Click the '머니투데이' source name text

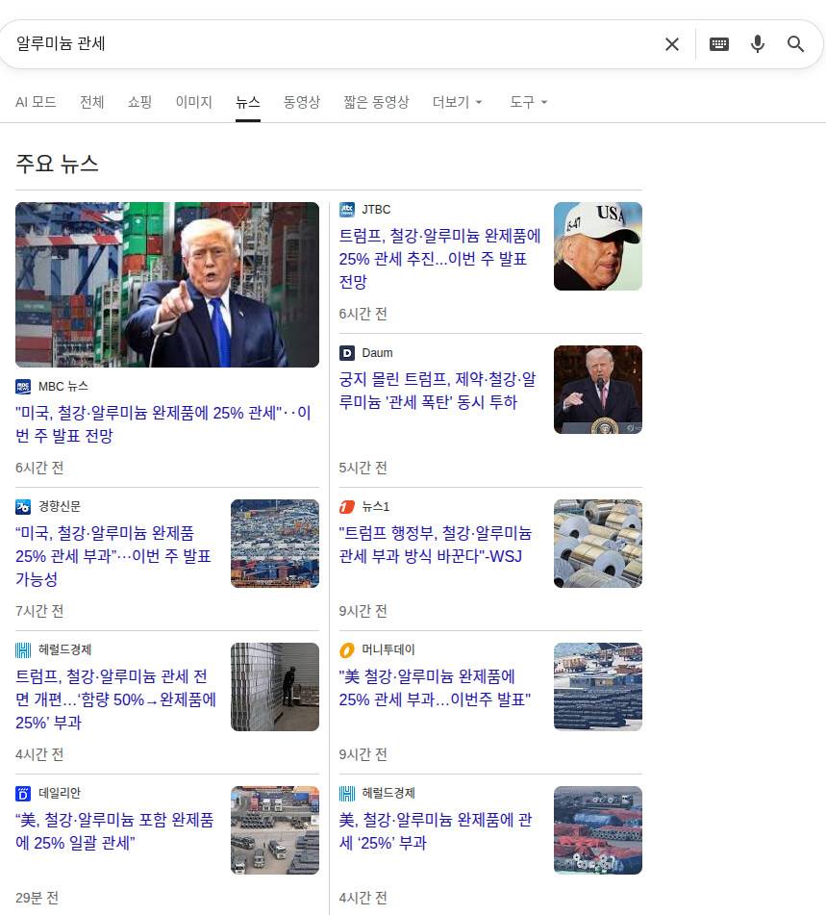388,650
